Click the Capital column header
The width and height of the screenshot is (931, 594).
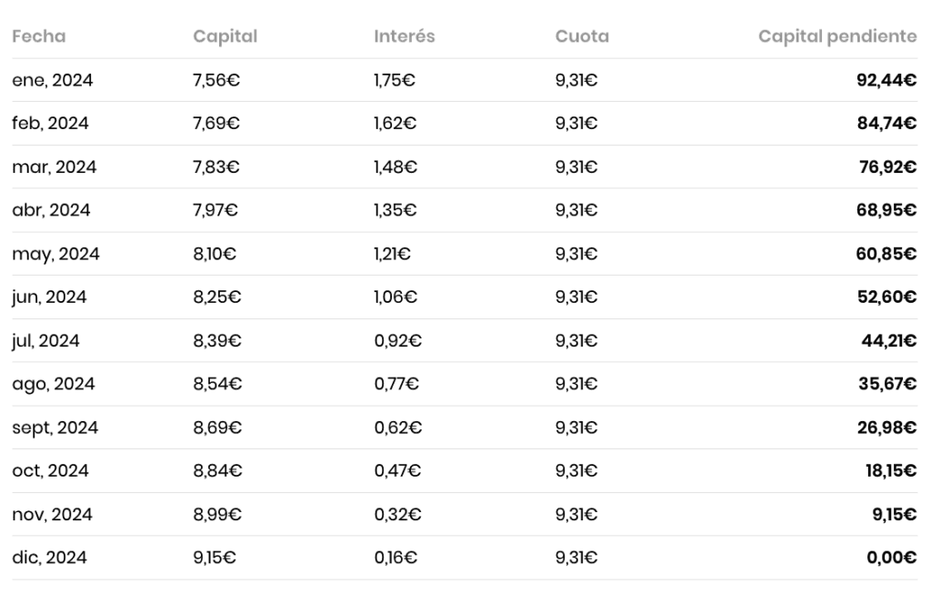coord(225,36)
